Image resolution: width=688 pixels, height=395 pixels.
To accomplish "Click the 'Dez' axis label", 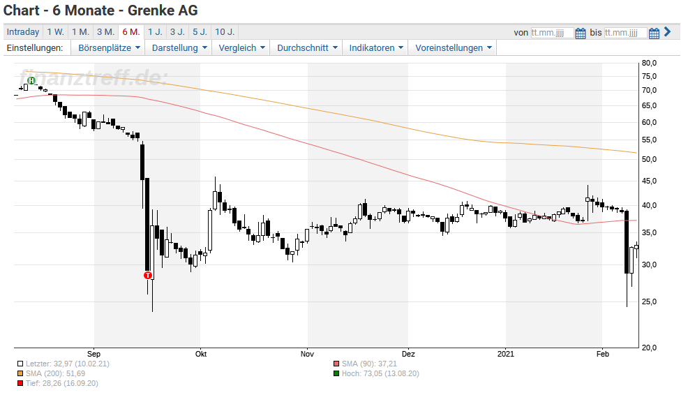I will click(408, 354).
